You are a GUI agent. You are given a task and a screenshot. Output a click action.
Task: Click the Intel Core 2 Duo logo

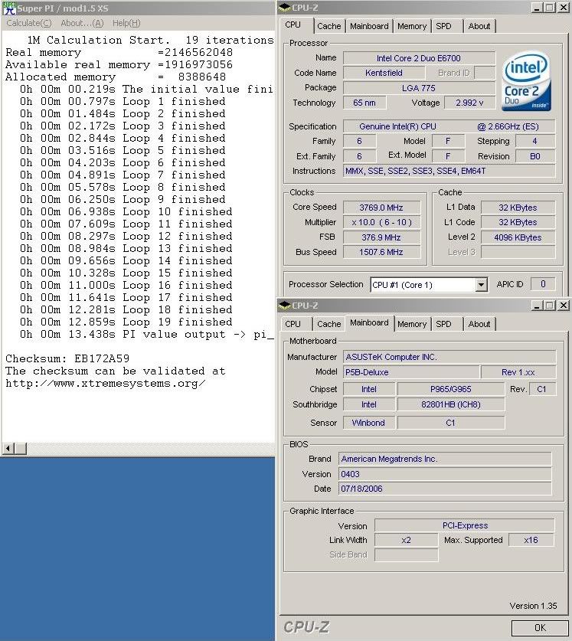click(x=527, y=80)
